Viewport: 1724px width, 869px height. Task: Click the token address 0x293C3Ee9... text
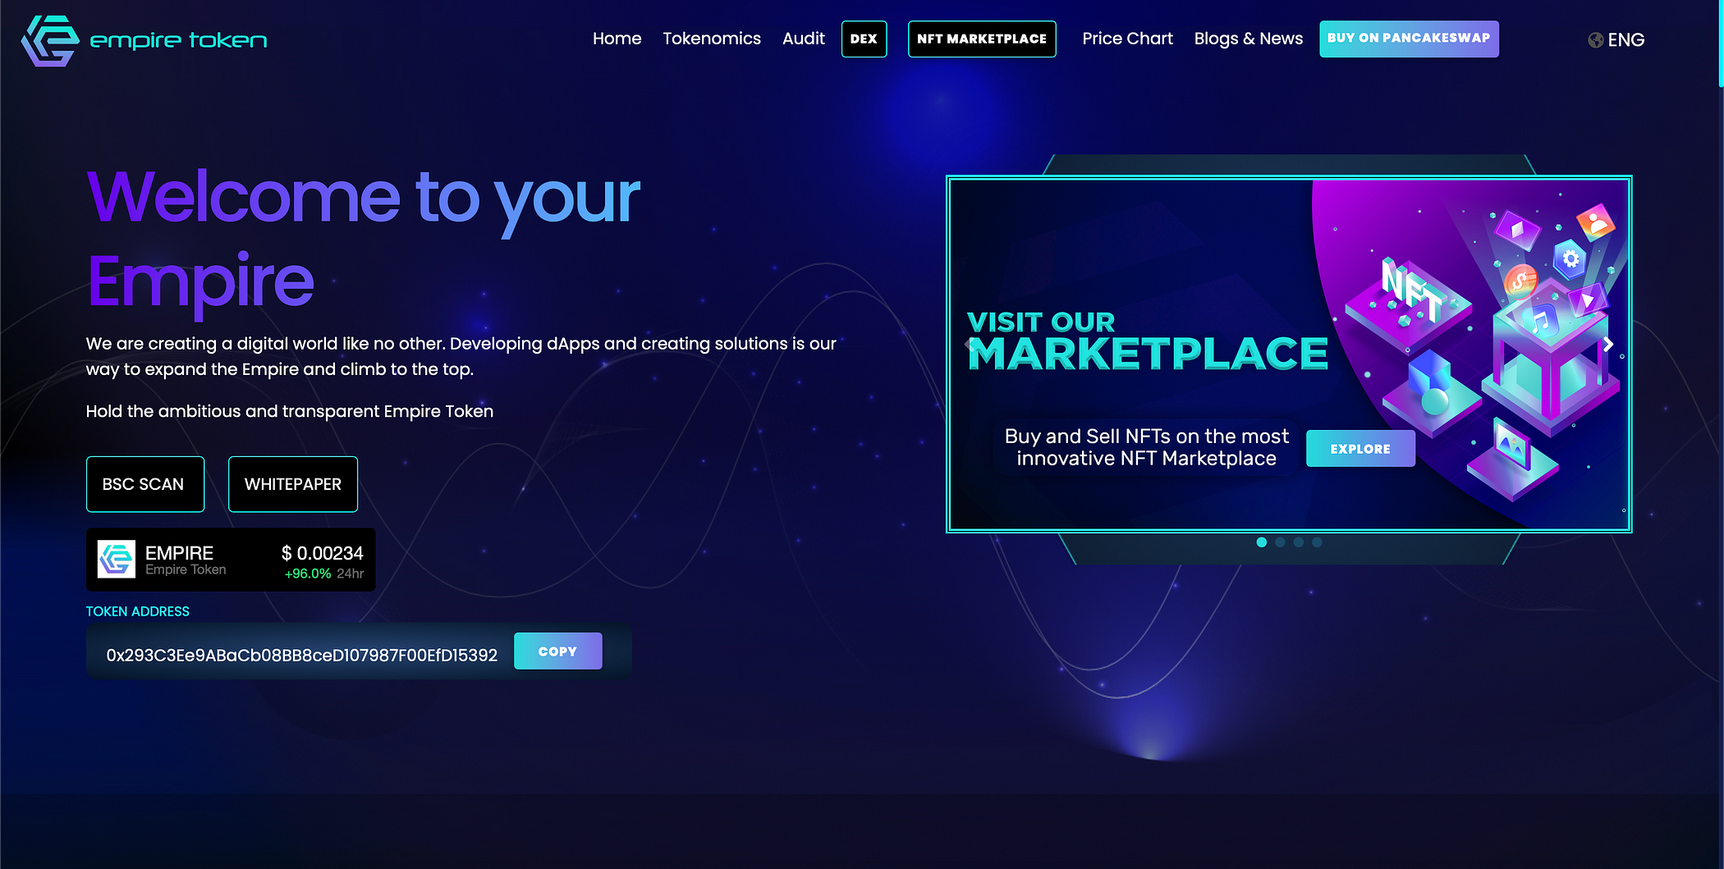302,655
